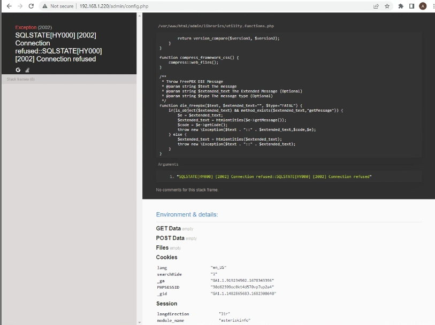Click the address bar URL

click(113, 6)
